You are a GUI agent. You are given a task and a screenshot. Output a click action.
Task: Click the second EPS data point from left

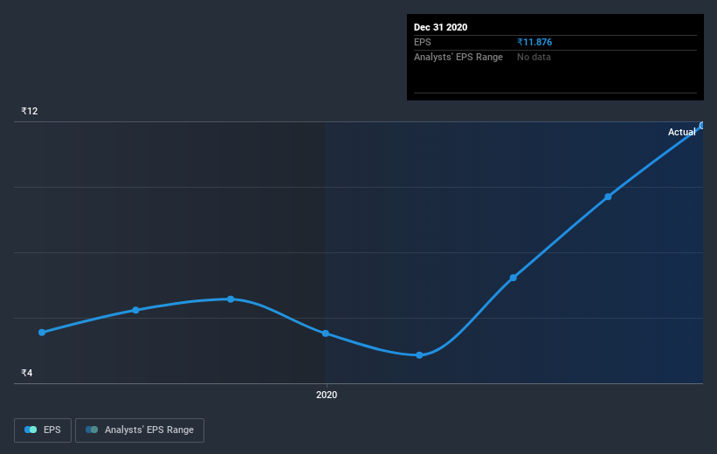[136, 310]
